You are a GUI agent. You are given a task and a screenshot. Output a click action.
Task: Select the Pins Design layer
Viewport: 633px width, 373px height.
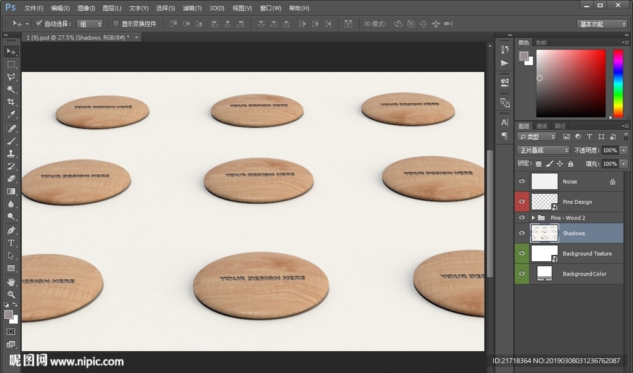(577, 202)
